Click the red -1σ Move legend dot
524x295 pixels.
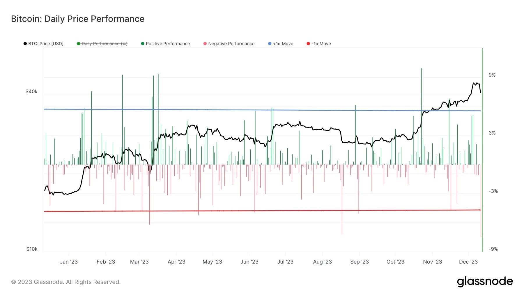(308, 44)
